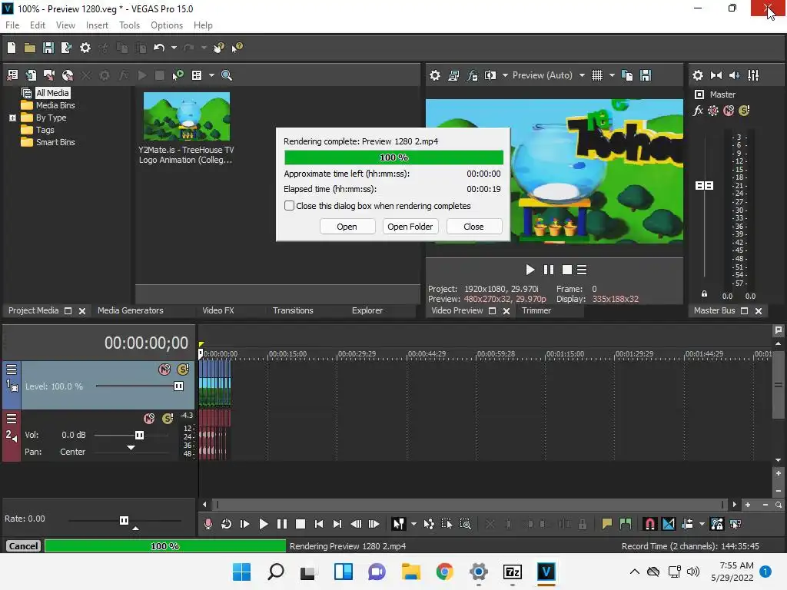This screenshot has width=787, height=590.
Task: Open Master FX button
Action: (698, 111)
